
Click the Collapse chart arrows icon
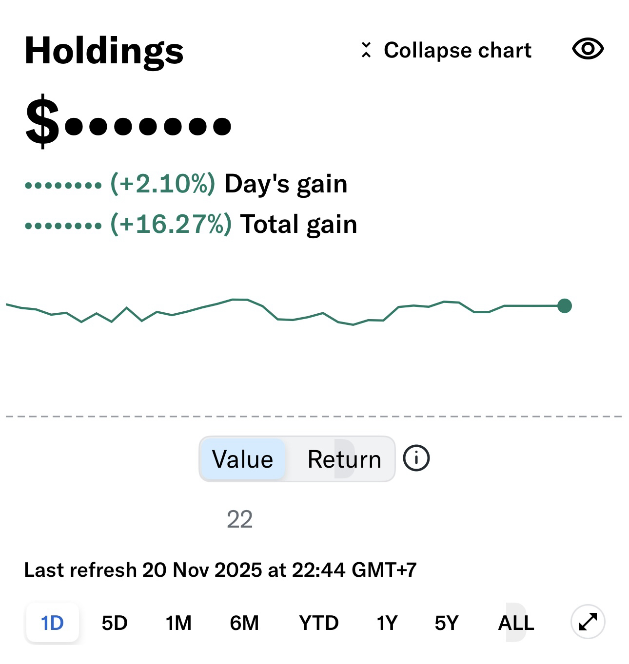366,50
